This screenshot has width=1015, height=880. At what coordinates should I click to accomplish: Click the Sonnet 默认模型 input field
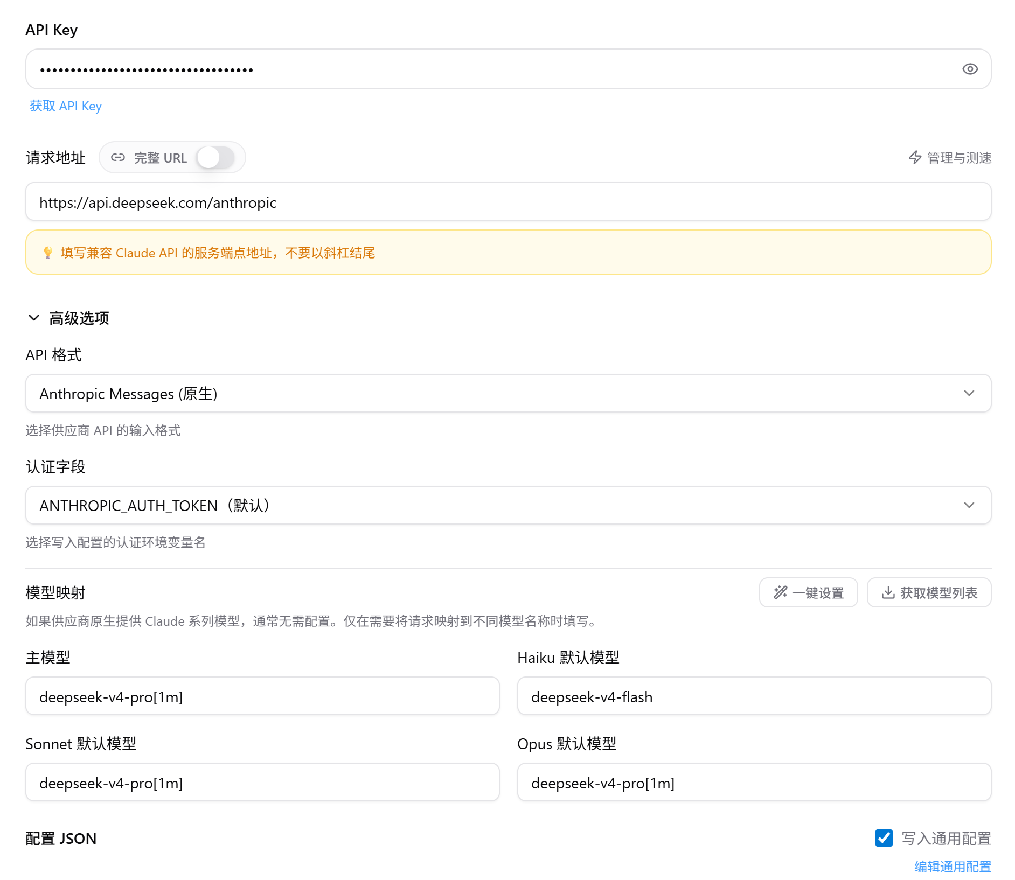point(262,783)
